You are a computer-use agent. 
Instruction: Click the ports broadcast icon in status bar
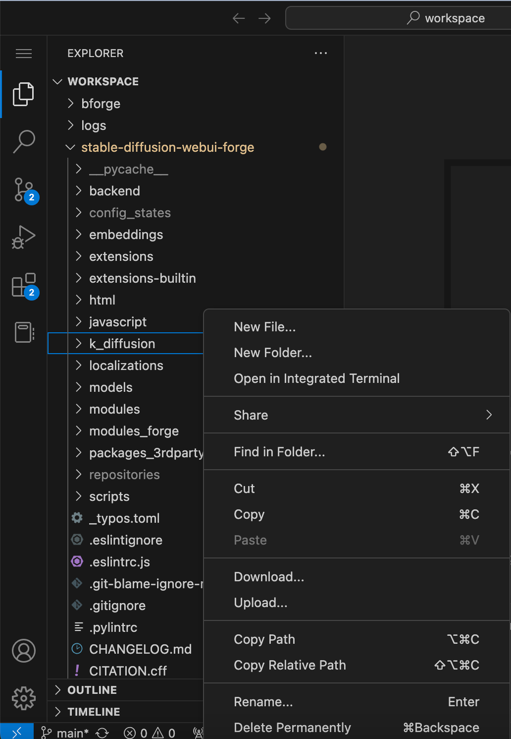click(198, 733)
